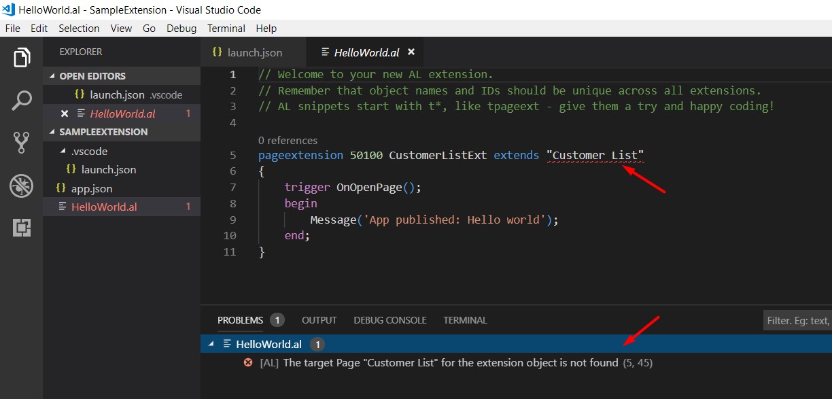Click the 0 references CodeLens link

tap(287, 141)
